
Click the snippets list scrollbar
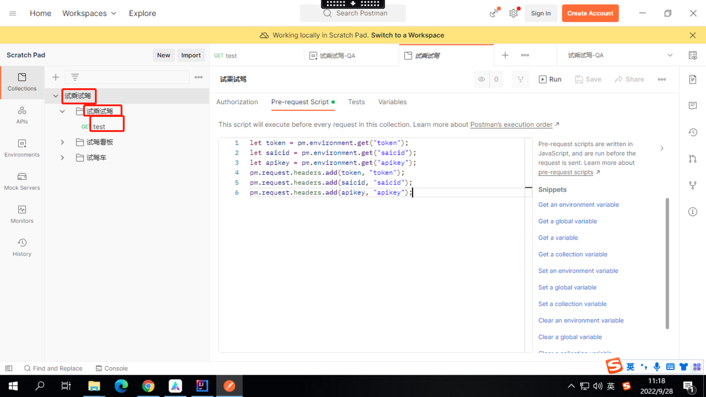click(x=667, y=263)
